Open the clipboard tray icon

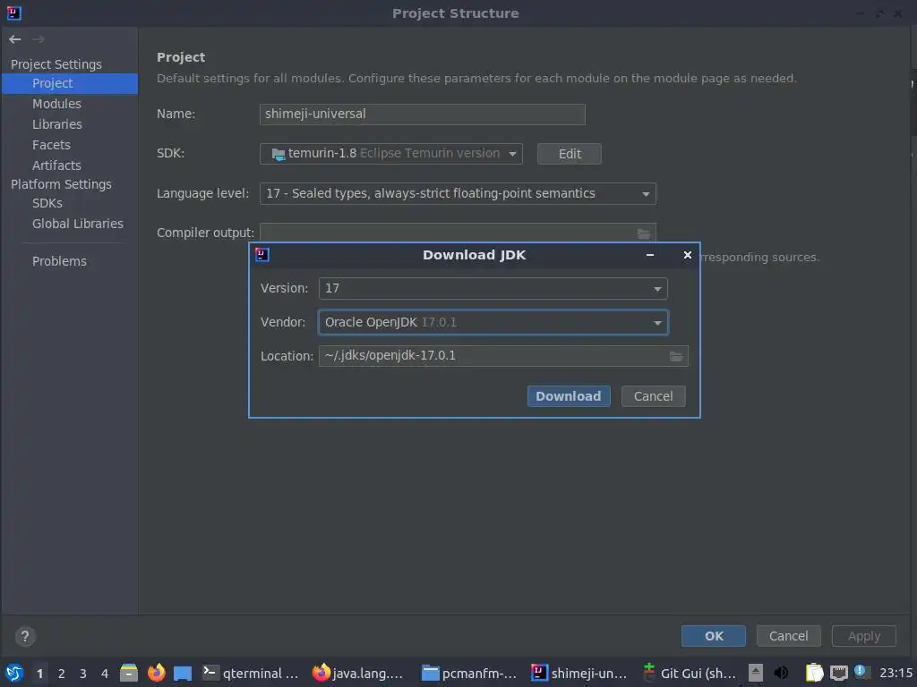tap(814, 673)
